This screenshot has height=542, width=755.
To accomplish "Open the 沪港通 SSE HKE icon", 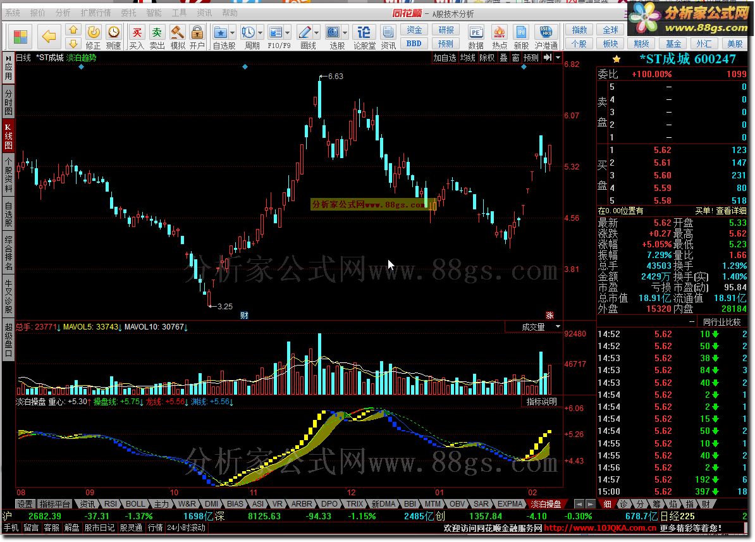I will 546,37.
